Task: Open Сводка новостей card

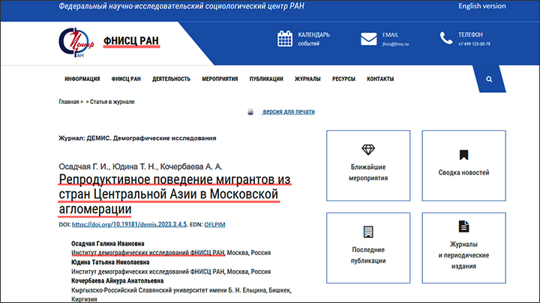Action: [x=464, y=165]
